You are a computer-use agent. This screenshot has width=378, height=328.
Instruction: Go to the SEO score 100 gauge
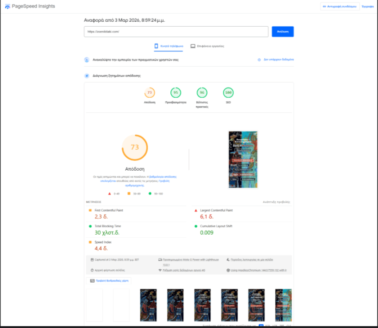(x=228, y=93)
